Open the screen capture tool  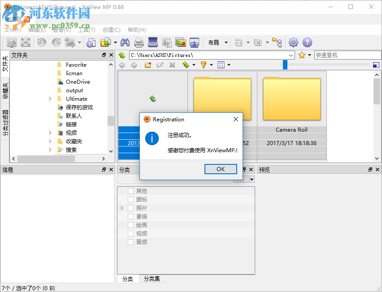click(x=194, y=43)
